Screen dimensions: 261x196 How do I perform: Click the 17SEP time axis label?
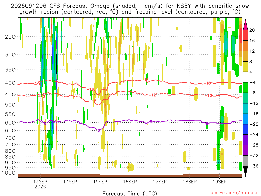click(160, 181)
